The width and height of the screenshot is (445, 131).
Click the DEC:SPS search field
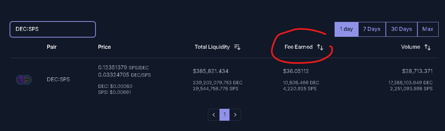53,29
